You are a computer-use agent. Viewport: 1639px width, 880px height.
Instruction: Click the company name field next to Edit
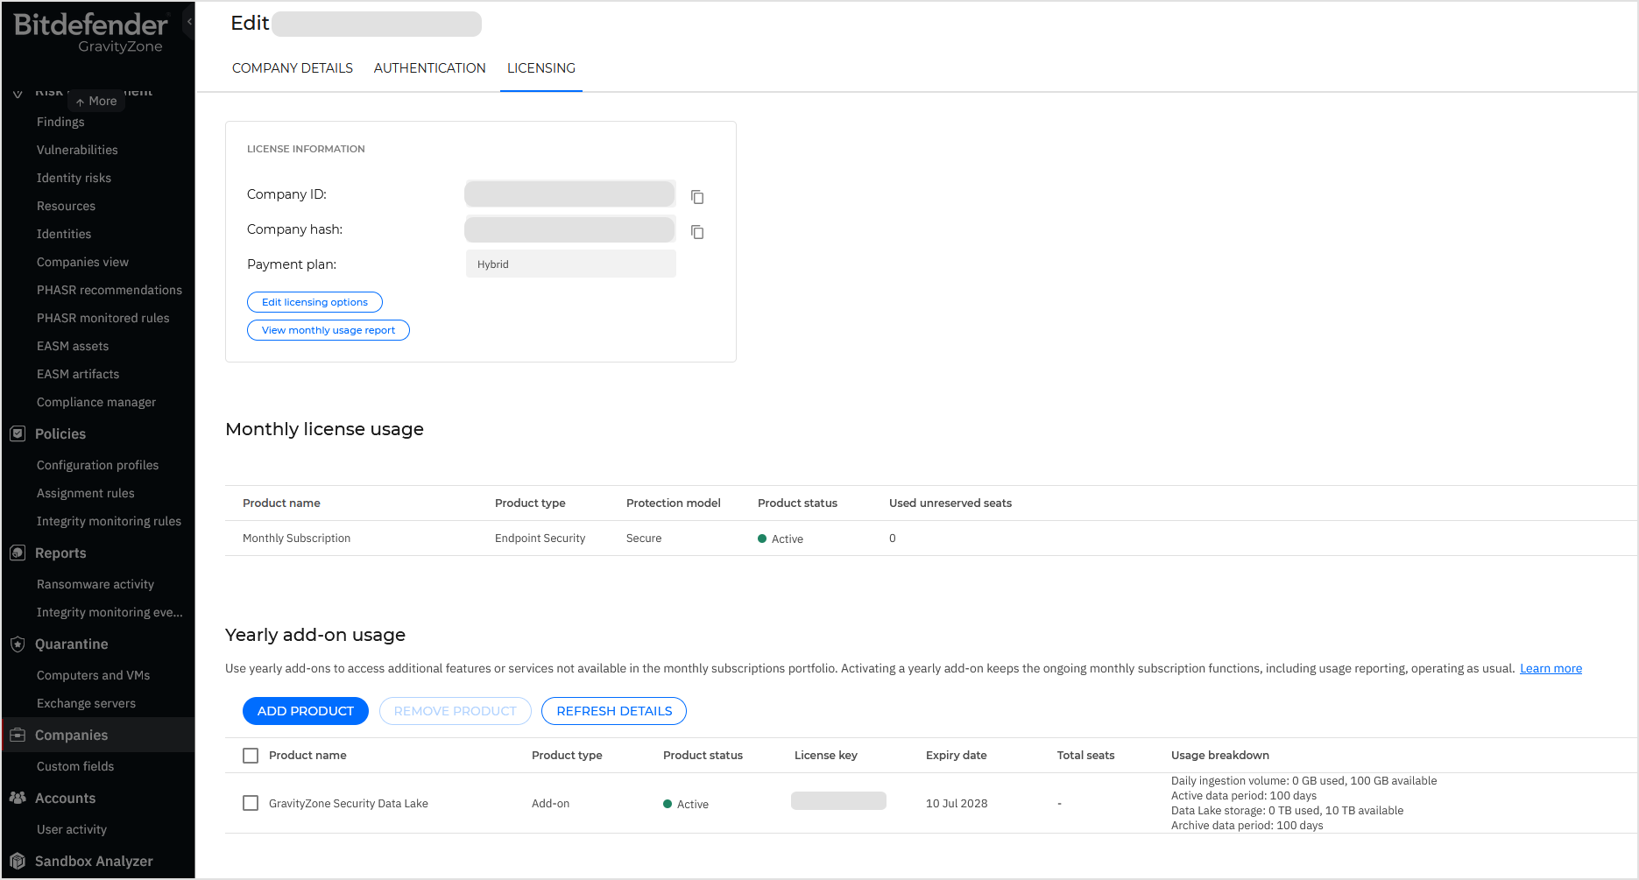tap(376, 24)
